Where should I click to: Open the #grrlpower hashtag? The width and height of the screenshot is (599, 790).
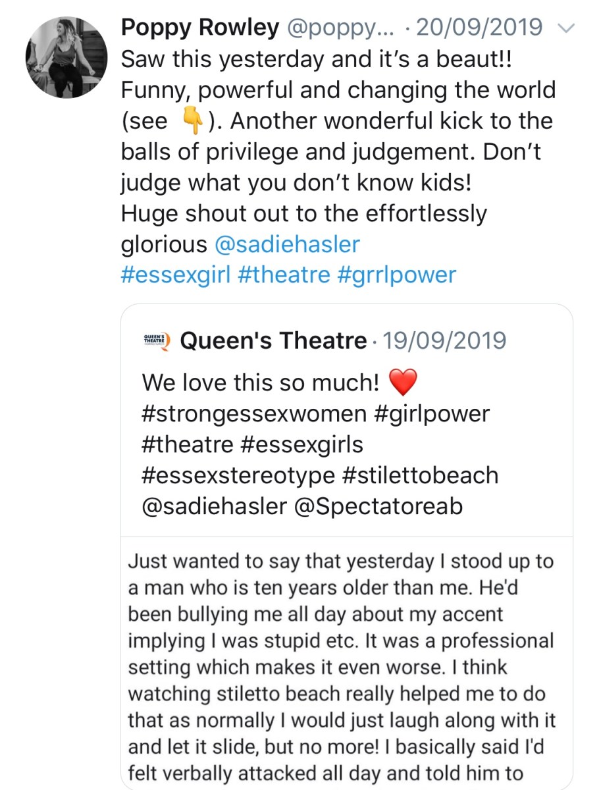(396, 275)
